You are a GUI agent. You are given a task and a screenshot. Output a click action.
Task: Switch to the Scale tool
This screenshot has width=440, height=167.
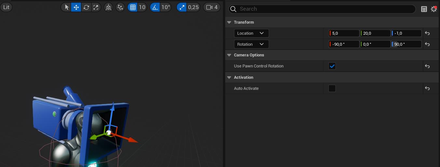click(x=96, y=7)
